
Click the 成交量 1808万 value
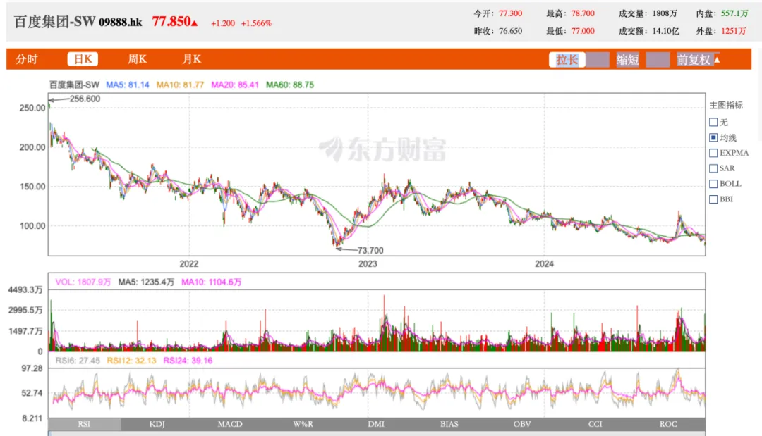tap(665, 13)
